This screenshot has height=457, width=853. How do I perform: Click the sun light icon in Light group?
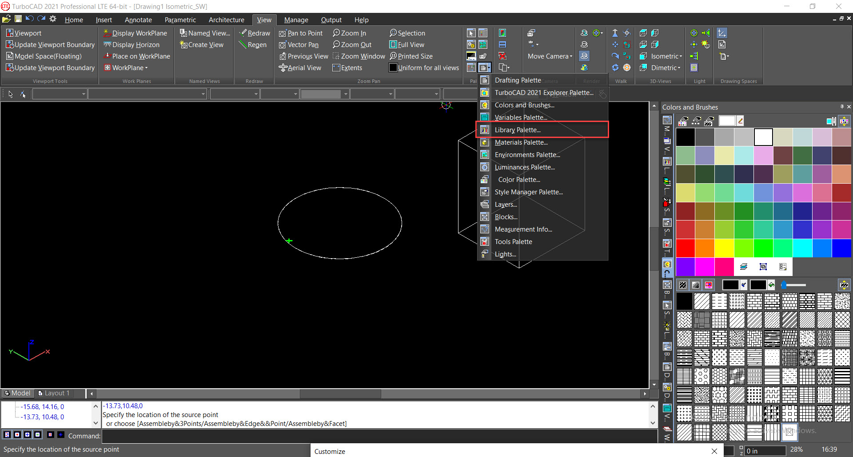click(x=706, y=45)
